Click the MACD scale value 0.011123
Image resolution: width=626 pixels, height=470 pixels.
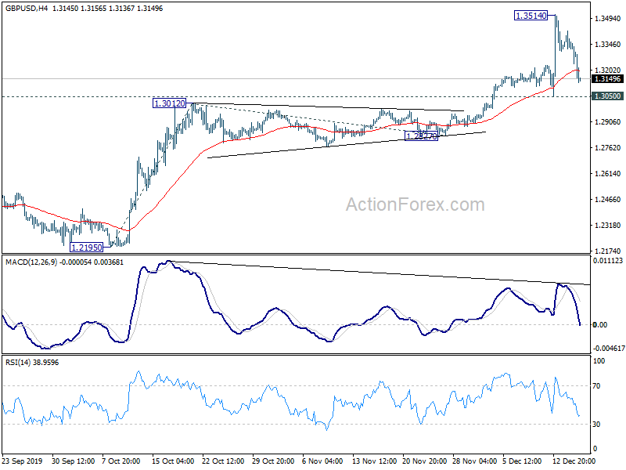pyautogui.click(x=608, y=261)
